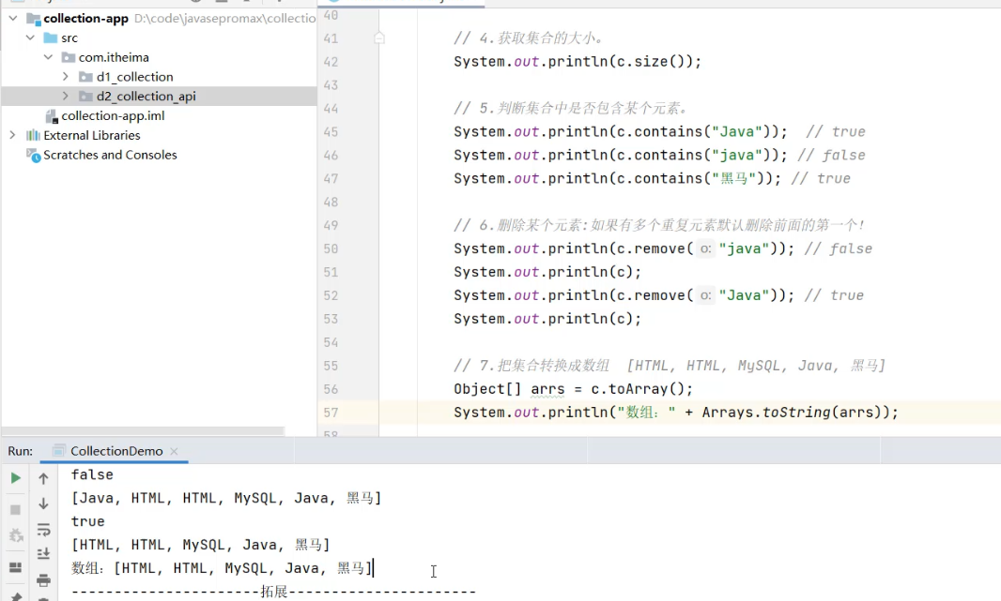Click the 'Run:' label in tool window
The width and height of the screenshot is (1001, 601).
coord(21,451)
